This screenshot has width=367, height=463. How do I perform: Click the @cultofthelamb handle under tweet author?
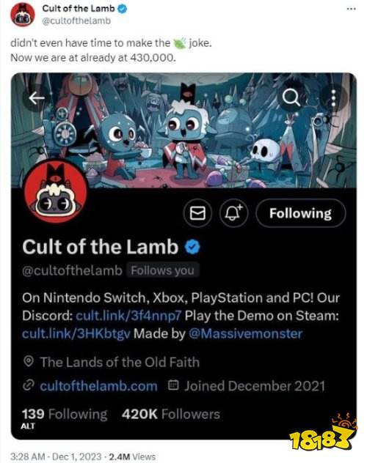point(76,21)
